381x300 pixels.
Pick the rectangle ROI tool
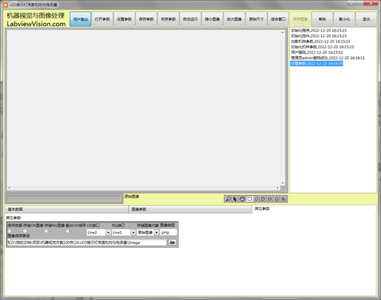pos(250,199)
